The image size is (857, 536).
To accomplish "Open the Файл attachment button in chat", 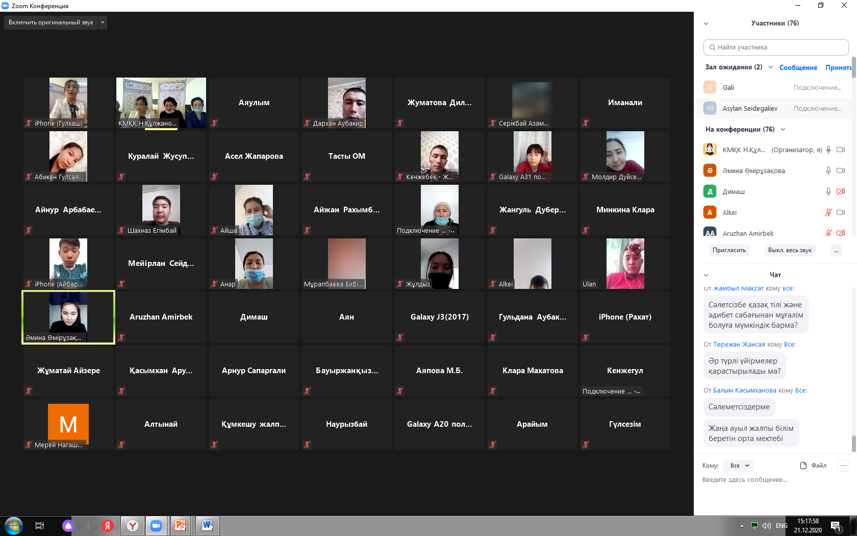I will coord(813,466).
